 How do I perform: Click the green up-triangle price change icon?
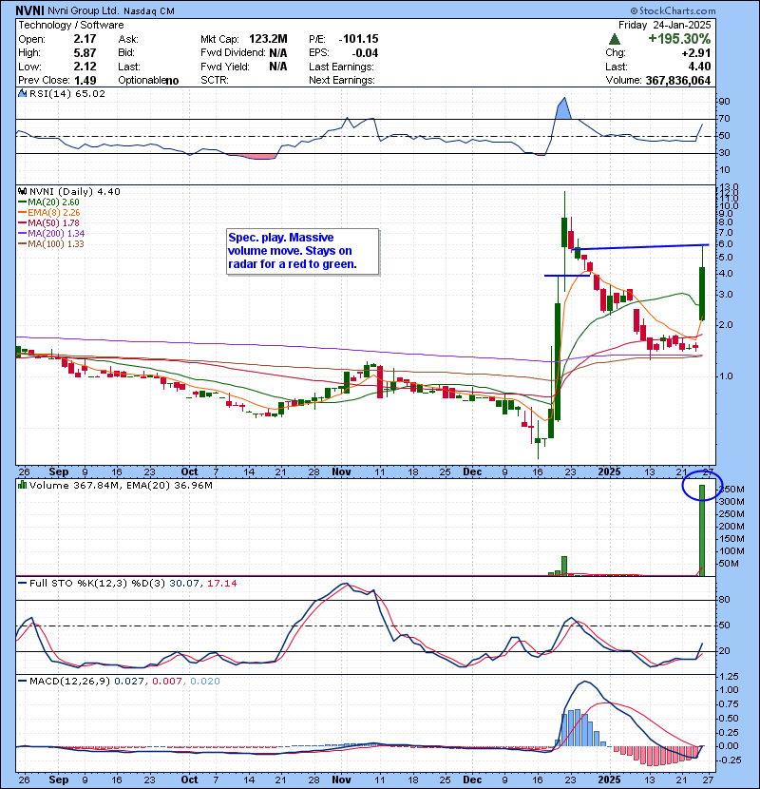click(614, 39)
